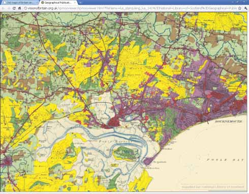Open a new browser tab
This screenshot has height=194, width=249.
point(81,3)
